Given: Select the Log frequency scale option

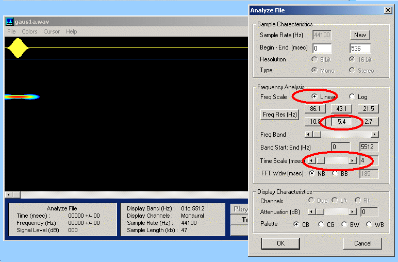Looking at the screenshot, I should (x=353, y=97).
